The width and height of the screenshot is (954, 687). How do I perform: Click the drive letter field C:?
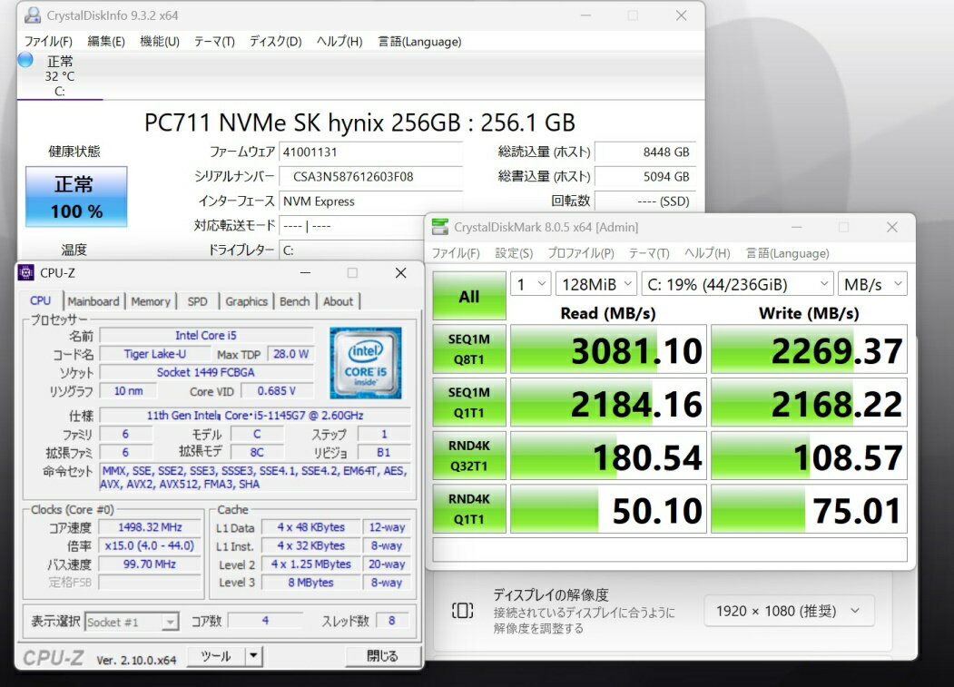point(353,250)
